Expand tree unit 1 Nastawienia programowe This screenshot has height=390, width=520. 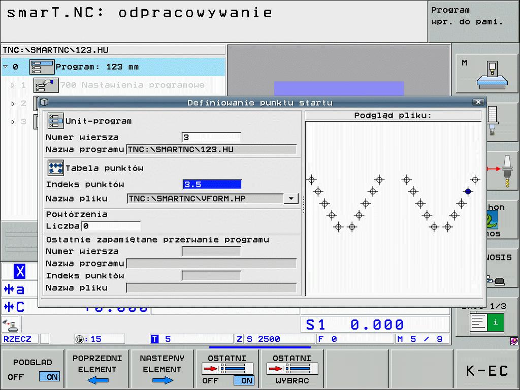click(13, 85)
